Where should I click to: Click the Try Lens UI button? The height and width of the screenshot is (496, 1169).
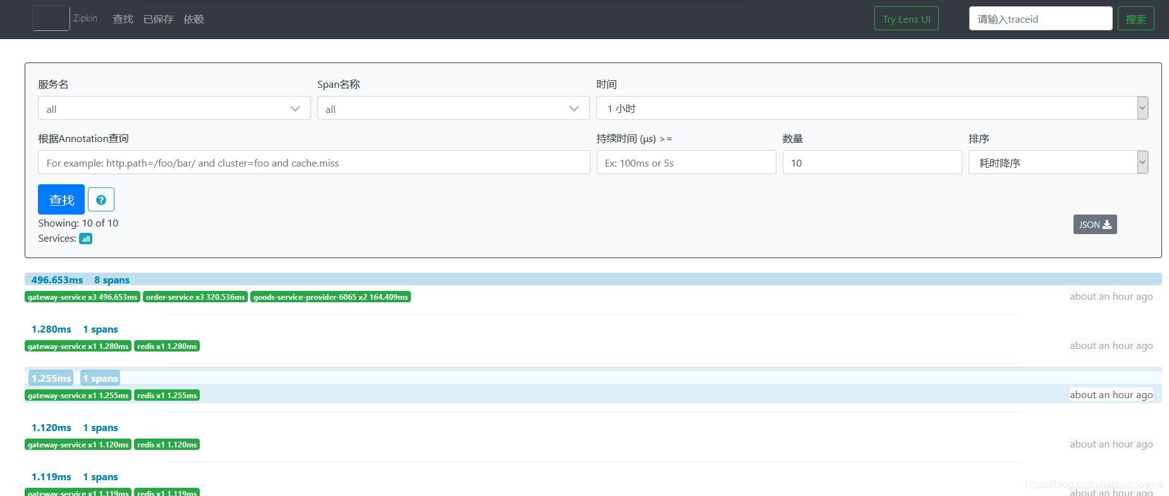tap(907, 19)
